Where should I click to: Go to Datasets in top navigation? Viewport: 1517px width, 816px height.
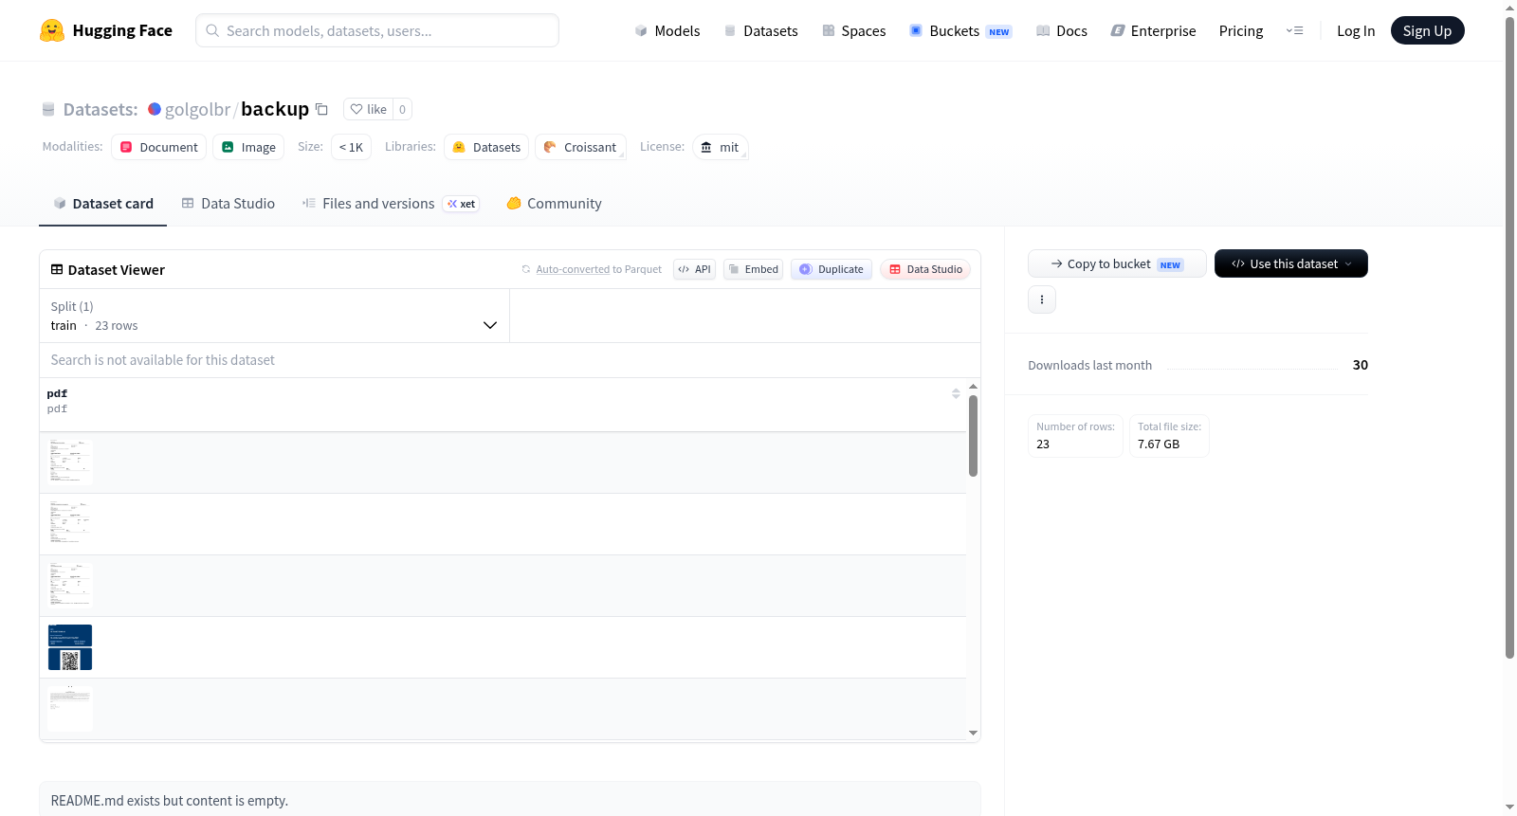tap(760, 30)
